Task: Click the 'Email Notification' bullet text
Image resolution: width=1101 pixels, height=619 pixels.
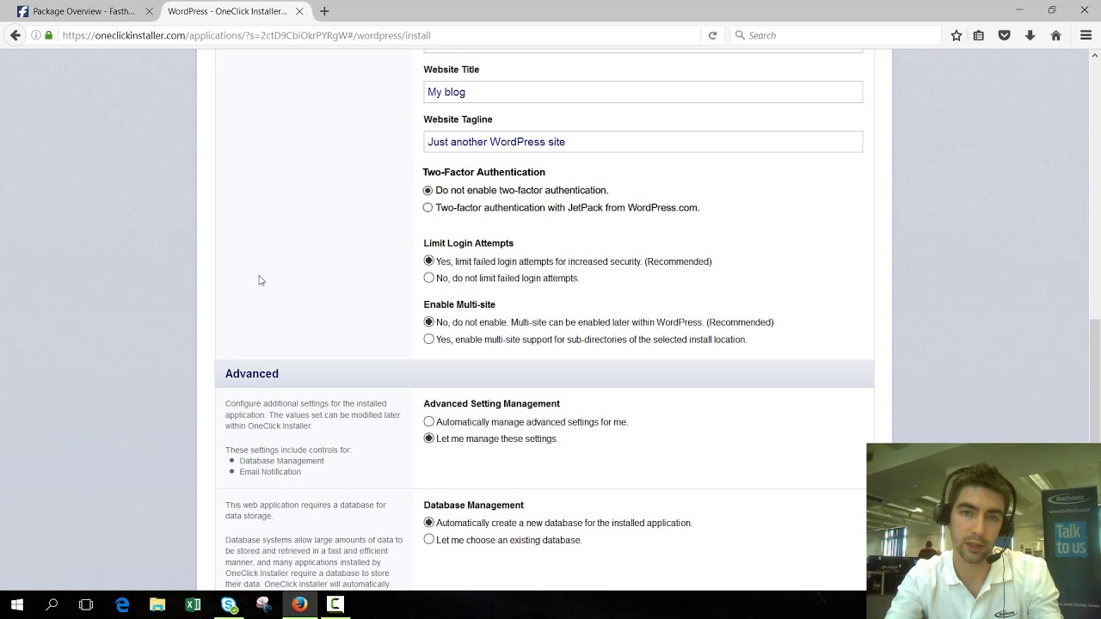Action: [270, 472]
